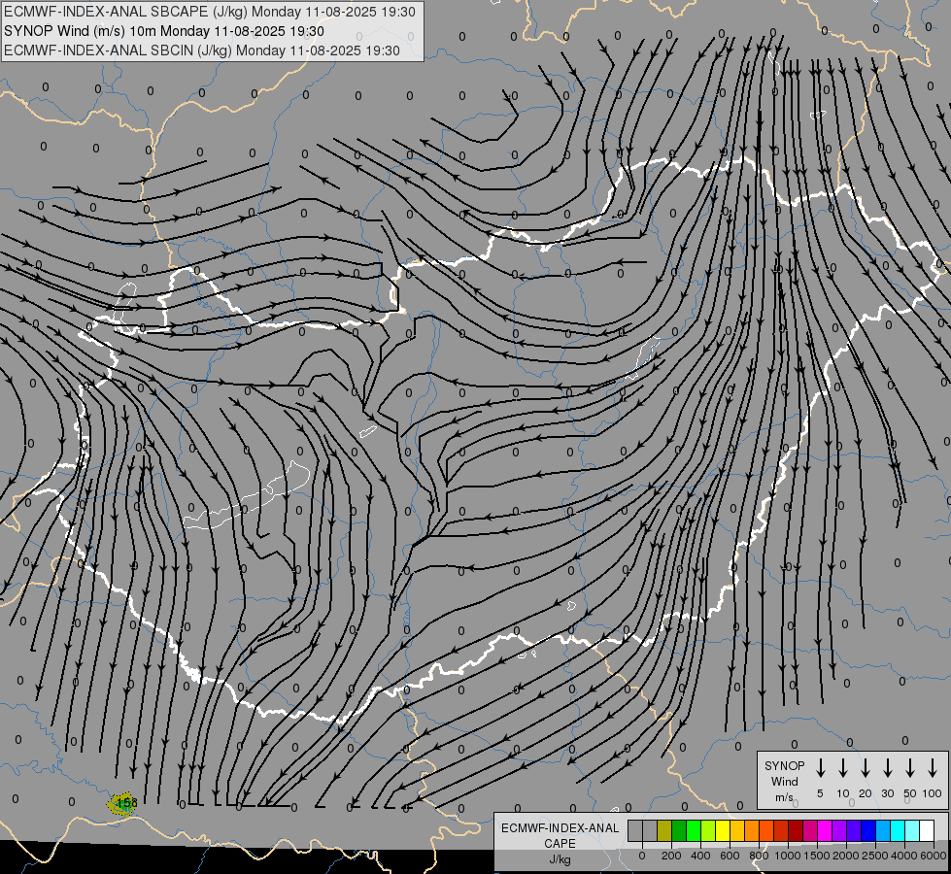Image resolution: width=951 pixels, height=874 pixels.
Task: Click the 200 tick label in legend
Action: (671, 856)
